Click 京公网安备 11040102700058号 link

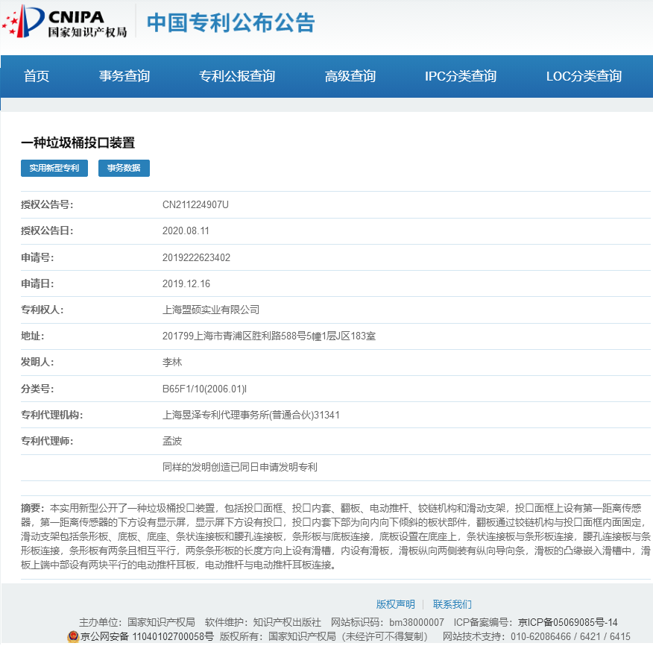(x=147, y=637)
